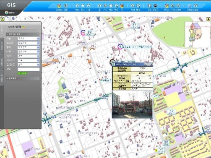This screenshot has height=158, width=211.
Task: Click the company logo below the GIS title
Action: tap(10, 13)
